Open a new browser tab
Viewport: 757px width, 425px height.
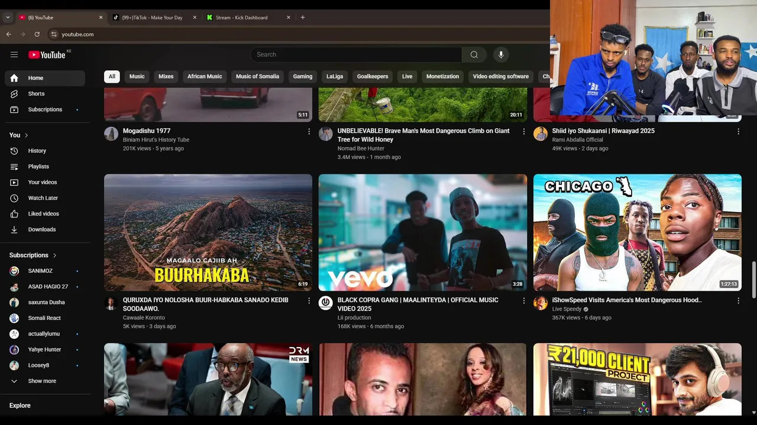tap(303, 17)
